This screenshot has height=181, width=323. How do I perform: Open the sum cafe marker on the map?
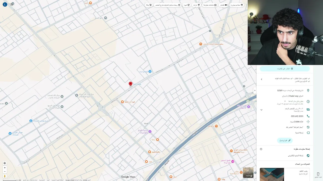[x=150, y=152]
